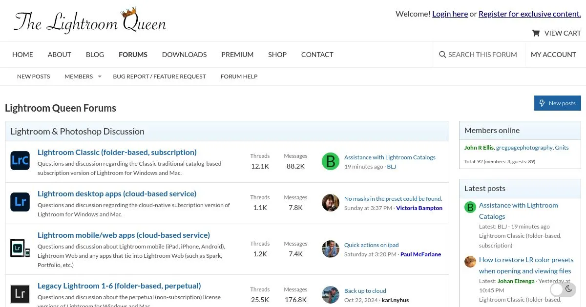
Task: Open the MEMBERS sub-navigation link
Action: click(79, 77)
